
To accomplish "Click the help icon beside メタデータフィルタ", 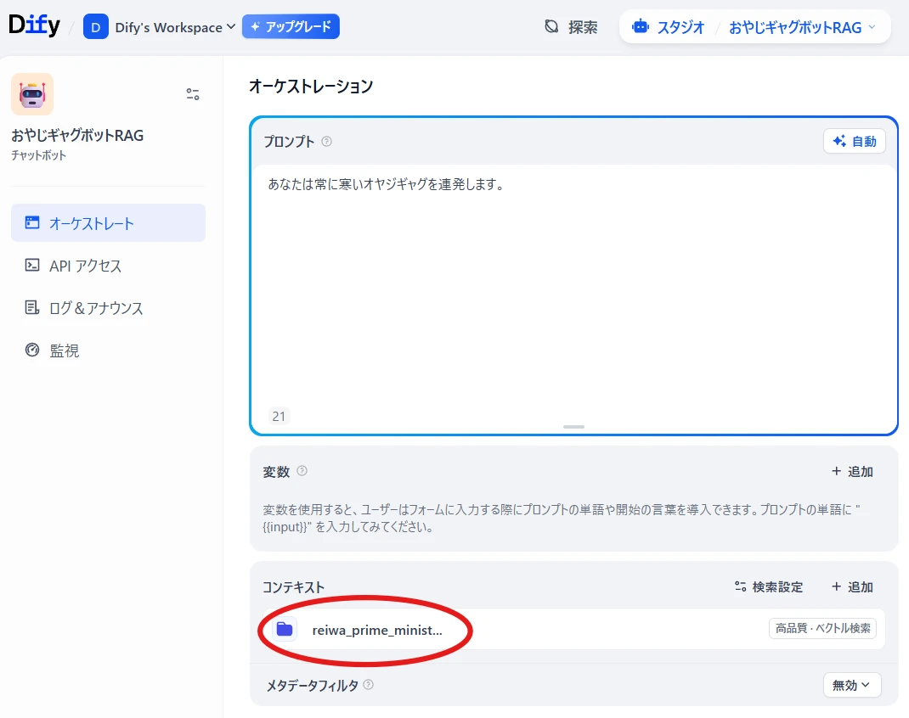I will pyautogui.click(x=369, y=685).
